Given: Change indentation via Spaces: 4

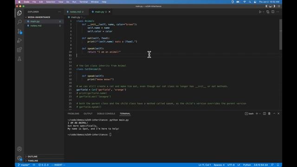Looking at the screenshot, I should [219, 165].
